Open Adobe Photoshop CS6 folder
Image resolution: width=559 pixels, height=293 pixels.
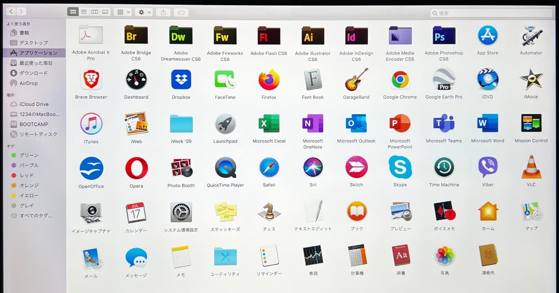(444, 36)
